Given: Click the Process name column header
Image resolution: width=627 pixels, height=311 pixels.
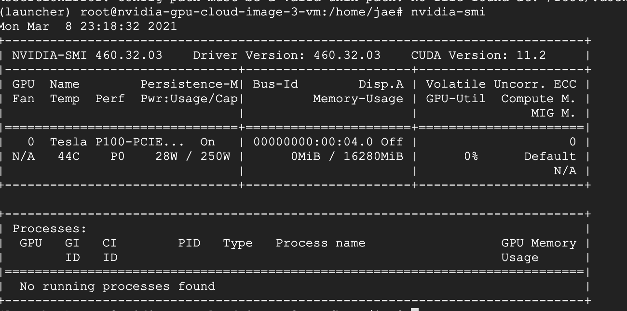Looking at the screenshot, I should point(320,243).
